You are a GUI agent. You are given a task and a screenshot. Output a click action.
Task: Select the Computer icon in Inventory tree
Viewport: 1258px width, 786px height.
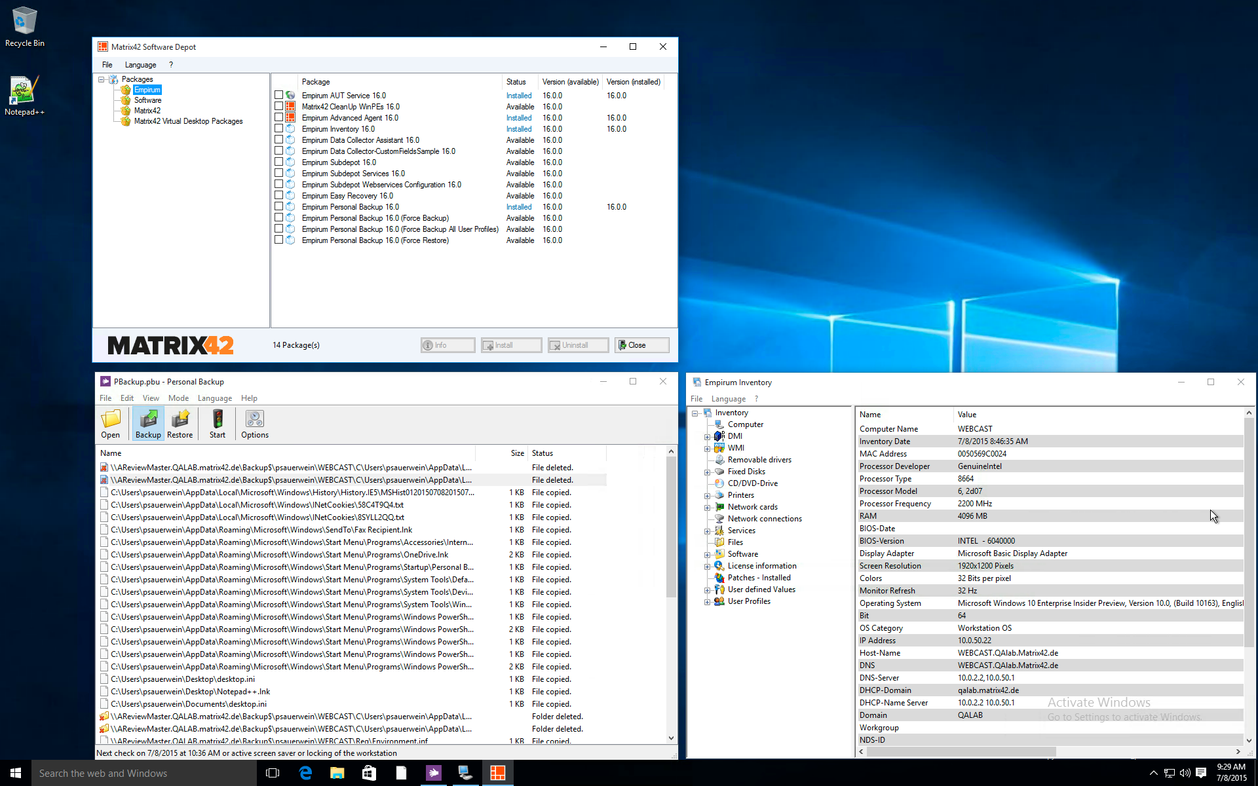click(x=719, y=424)
